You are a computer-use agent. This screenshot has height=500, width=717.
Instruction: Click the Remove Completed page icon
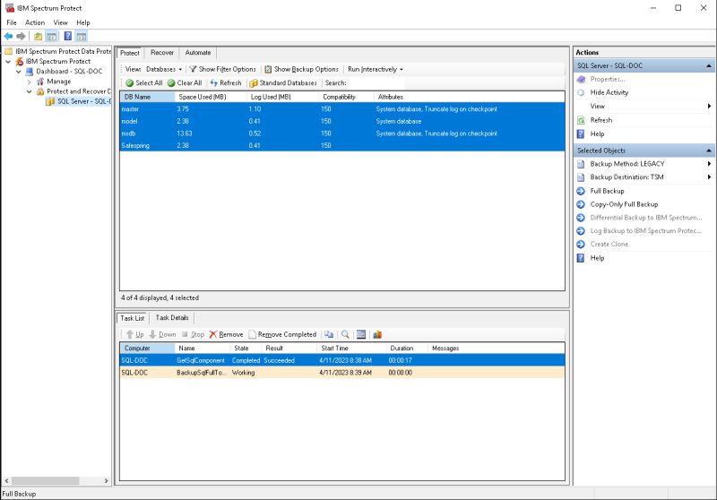coord(253,334)
